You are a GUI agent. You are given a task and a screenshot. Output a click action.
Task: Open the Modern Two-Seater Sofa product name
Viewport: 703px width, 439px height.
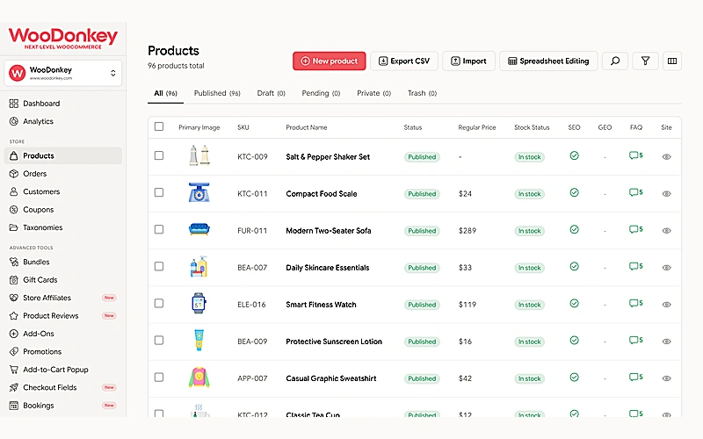(329, 231)
